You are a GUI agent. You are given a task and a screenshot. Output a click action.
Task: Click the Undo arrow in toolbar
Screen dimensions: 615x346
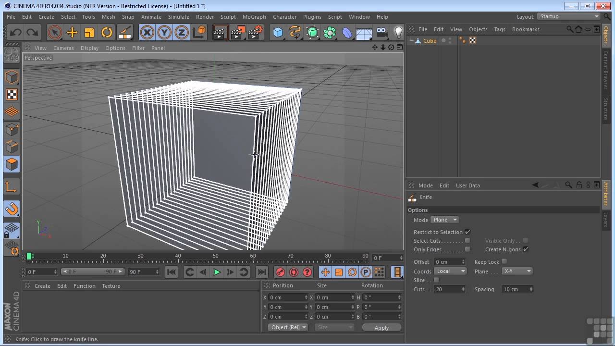click(16, 32)
